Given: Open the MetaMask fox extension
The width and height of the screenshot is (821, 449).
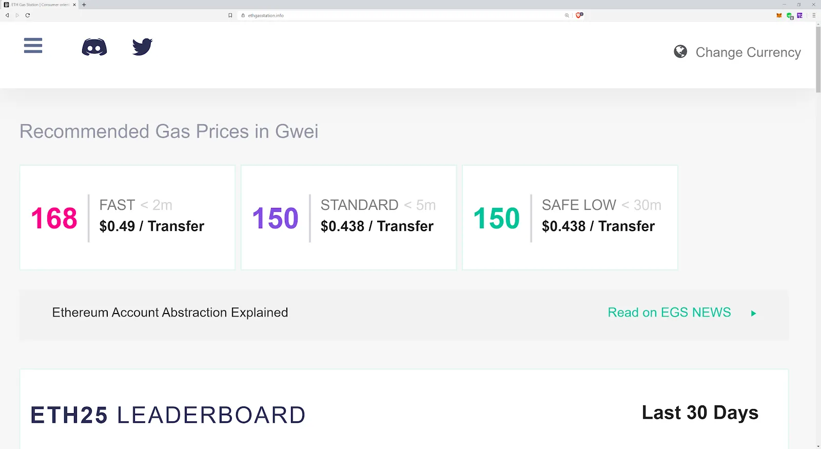Looking at the screenshot, I should pos(779,15).
